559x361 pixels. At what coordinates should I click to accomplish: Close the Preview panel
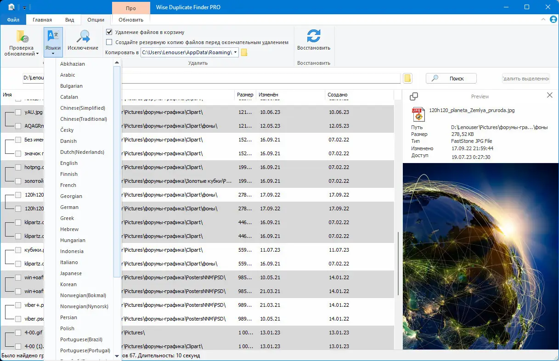tap(550, 95)
